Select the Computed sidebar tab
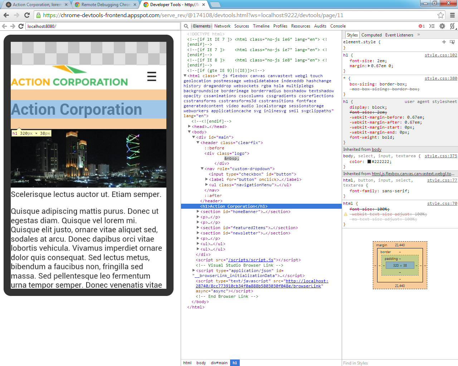Screen dimensions: 458x366 pos(371,35)
